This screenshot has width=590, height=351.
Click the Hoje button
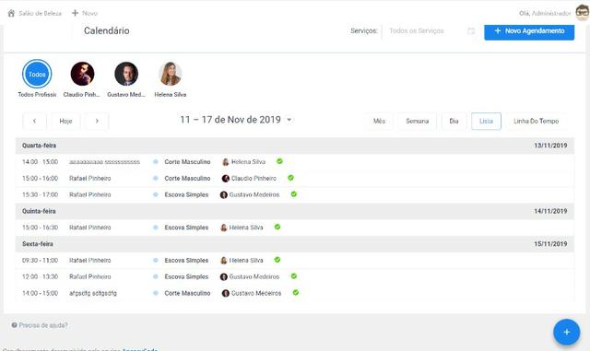(x=65, y=121)
